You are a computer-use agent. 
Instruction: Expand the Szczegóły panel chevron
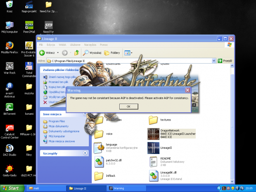click(85, 153)
